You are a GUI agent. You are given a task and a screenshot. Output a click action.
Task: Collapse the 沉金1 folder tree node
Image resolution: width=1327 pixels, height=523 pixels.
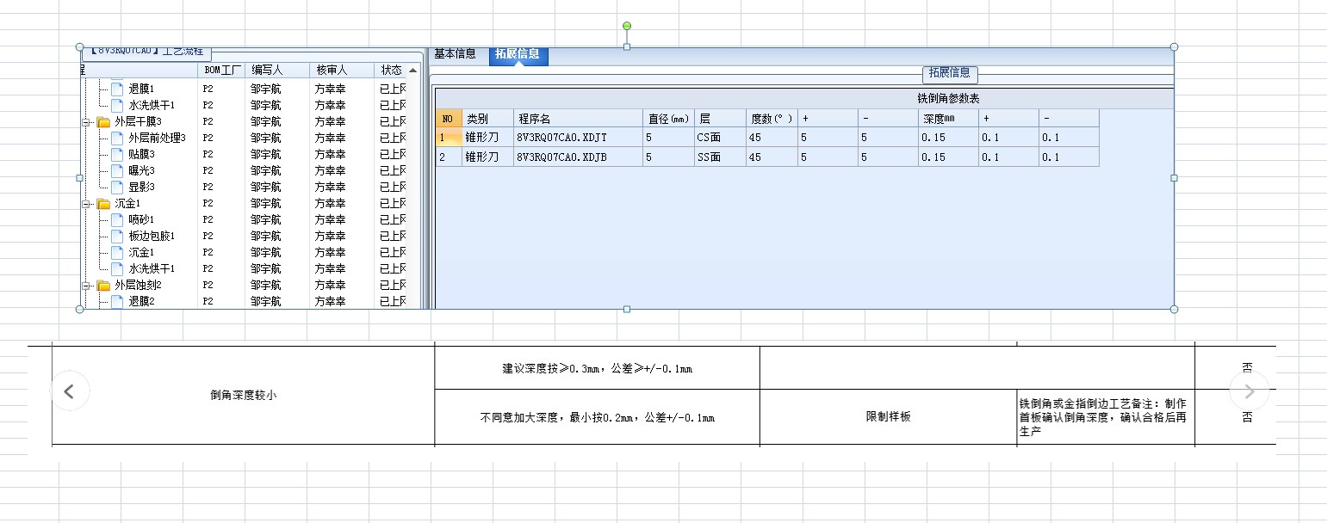87,204
